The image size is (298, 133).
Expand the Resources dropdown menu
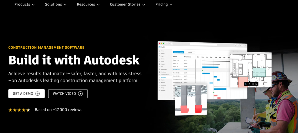tap(88, 4)
